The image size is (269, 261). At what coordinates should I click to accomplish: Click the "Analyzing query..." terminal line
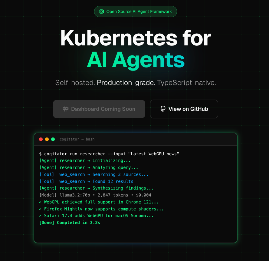coord(89,167)
